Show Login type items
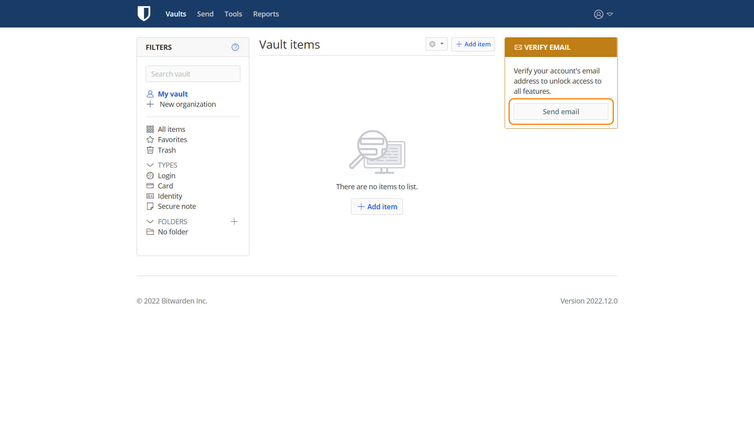The width and height of the screenshot is (754, 424). point(166,176)
